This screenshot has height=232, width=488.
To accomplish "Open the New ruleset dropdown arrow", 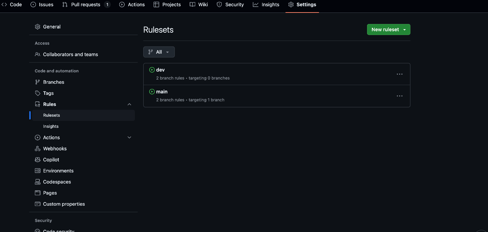I will (404, 30).
